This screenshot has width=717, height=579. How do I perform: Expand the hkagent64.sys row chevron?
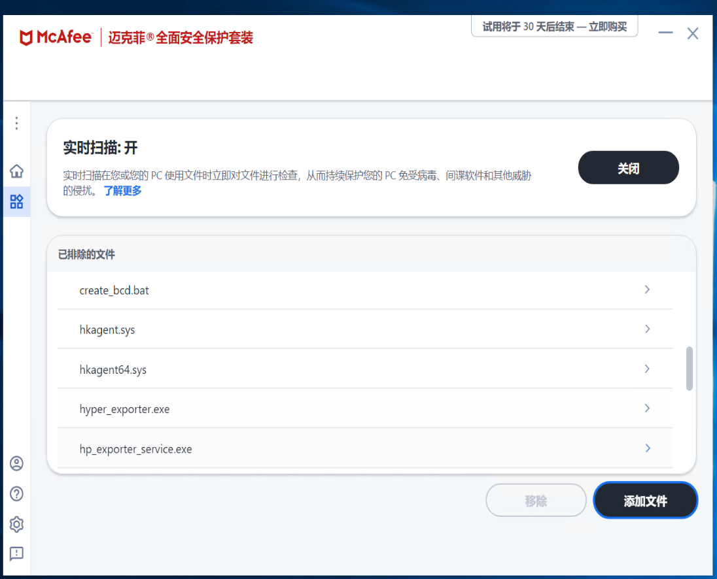[x=647, y=369]
